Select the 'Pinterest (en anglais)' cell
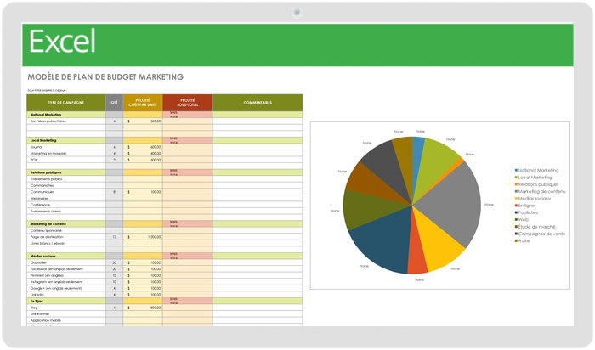 (66, 276)
